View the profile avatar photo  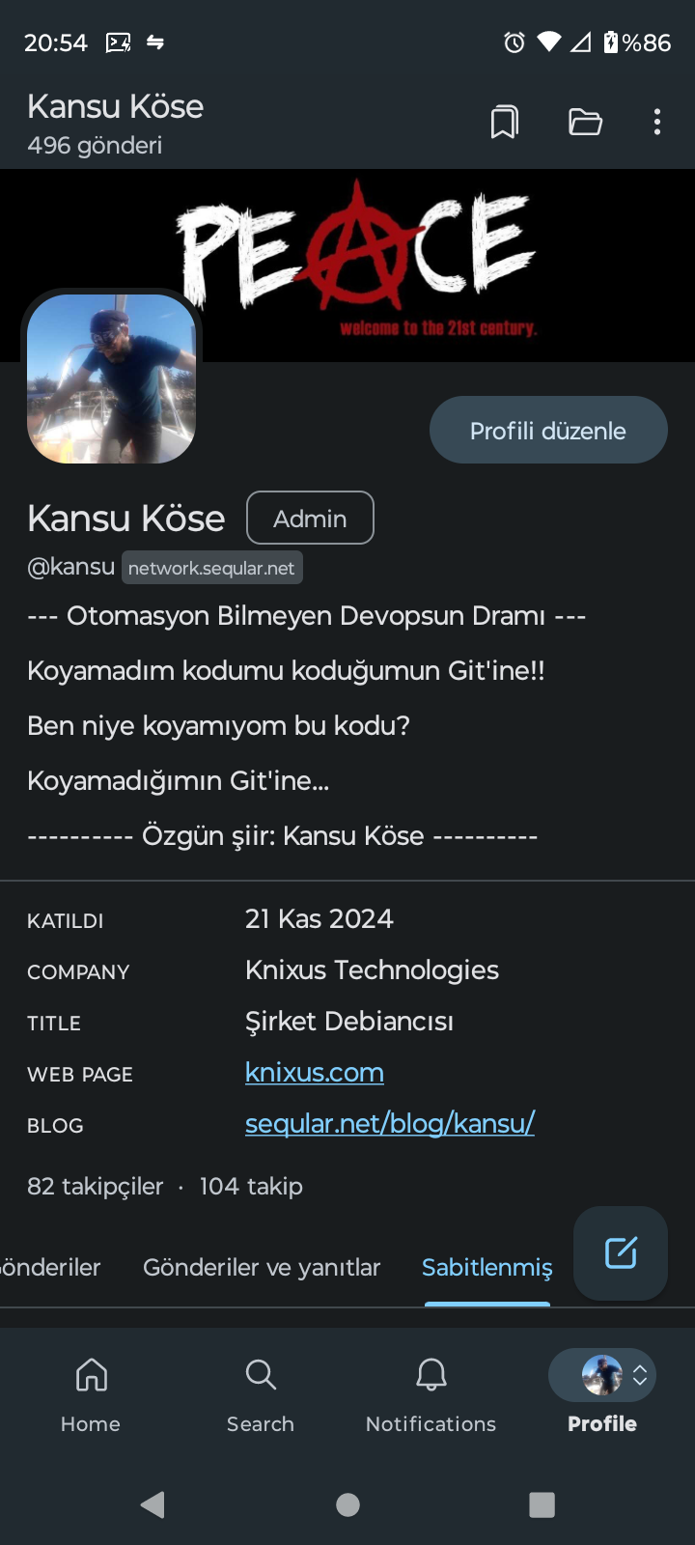pos(112,379)
